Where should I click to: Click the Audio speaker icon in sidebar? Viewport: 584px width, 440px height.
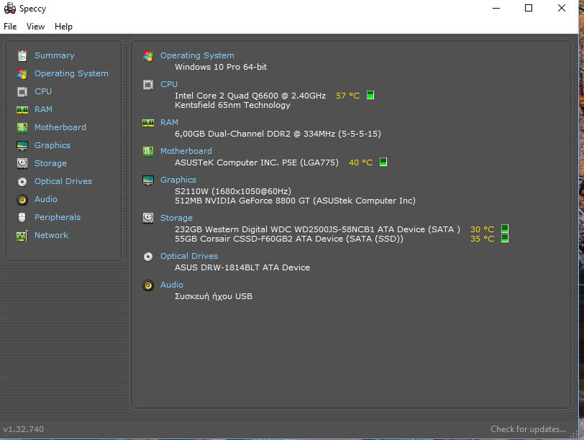tap(22, 200)
